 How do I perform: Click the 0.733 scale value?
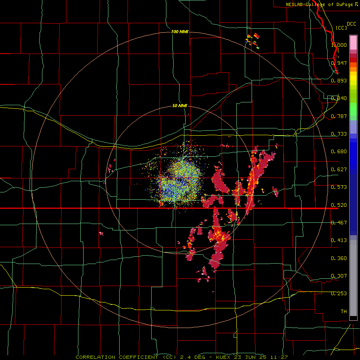point(339,134)
